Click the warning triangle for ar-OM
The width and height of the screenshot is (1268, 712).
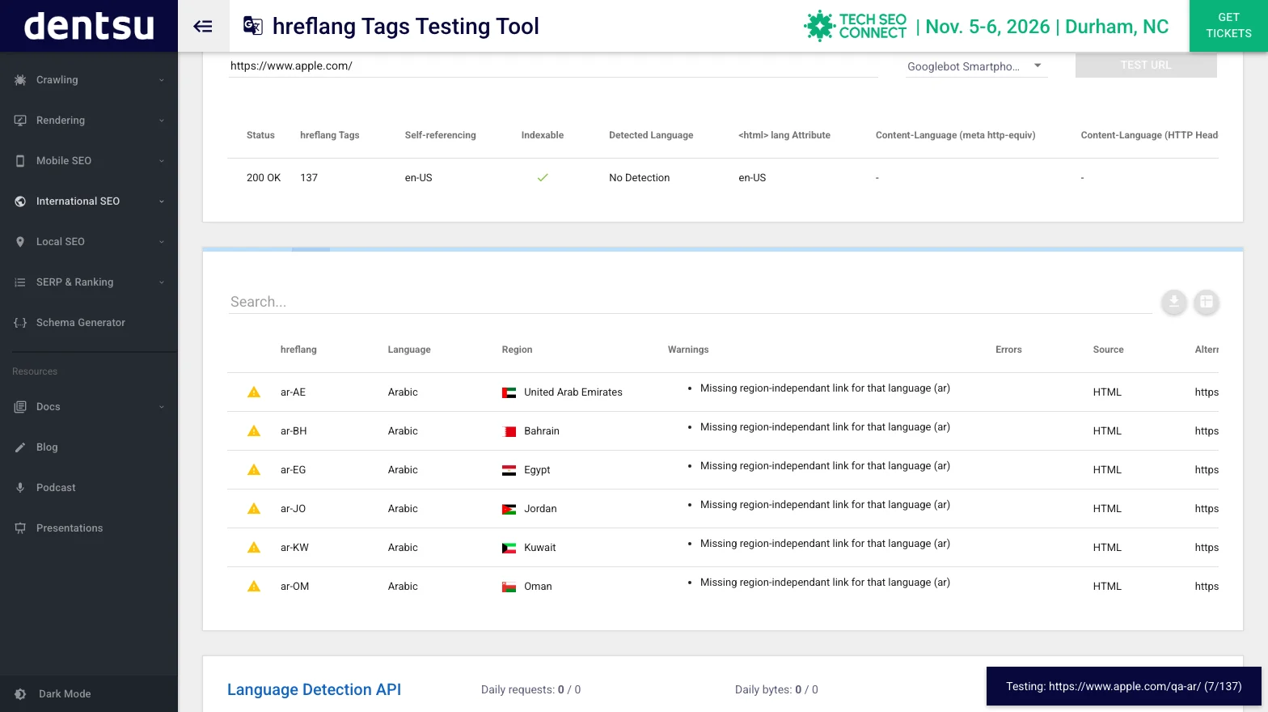pos(254,587)
